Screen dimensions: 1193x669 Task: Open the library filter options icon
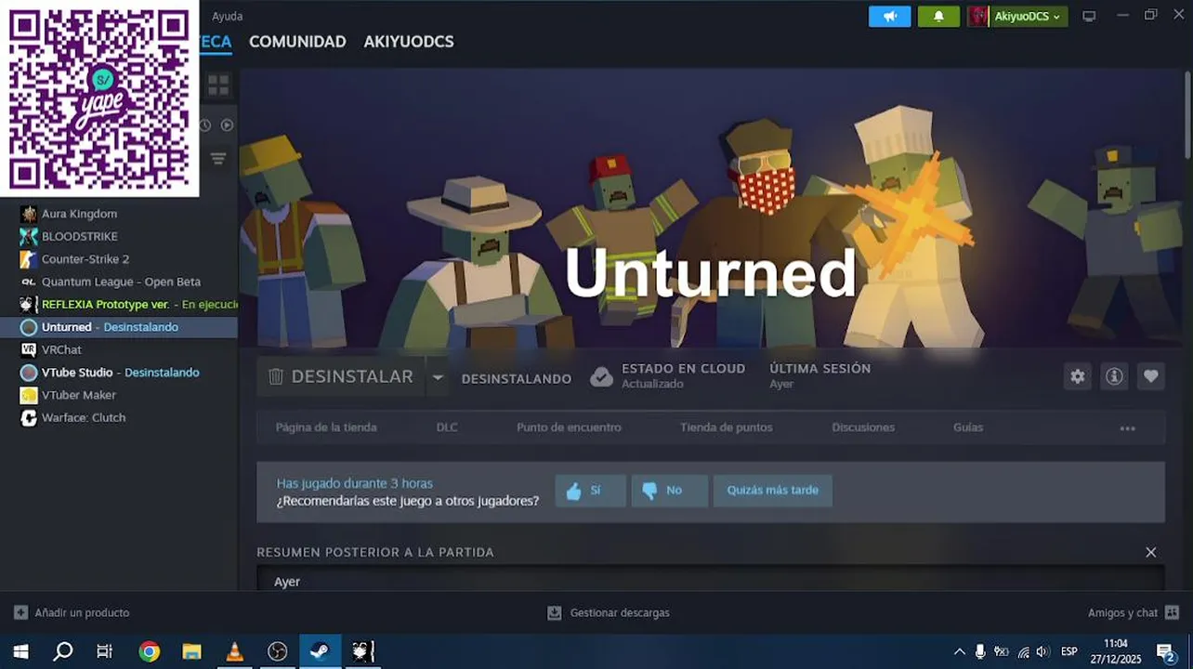coord(218,159)
